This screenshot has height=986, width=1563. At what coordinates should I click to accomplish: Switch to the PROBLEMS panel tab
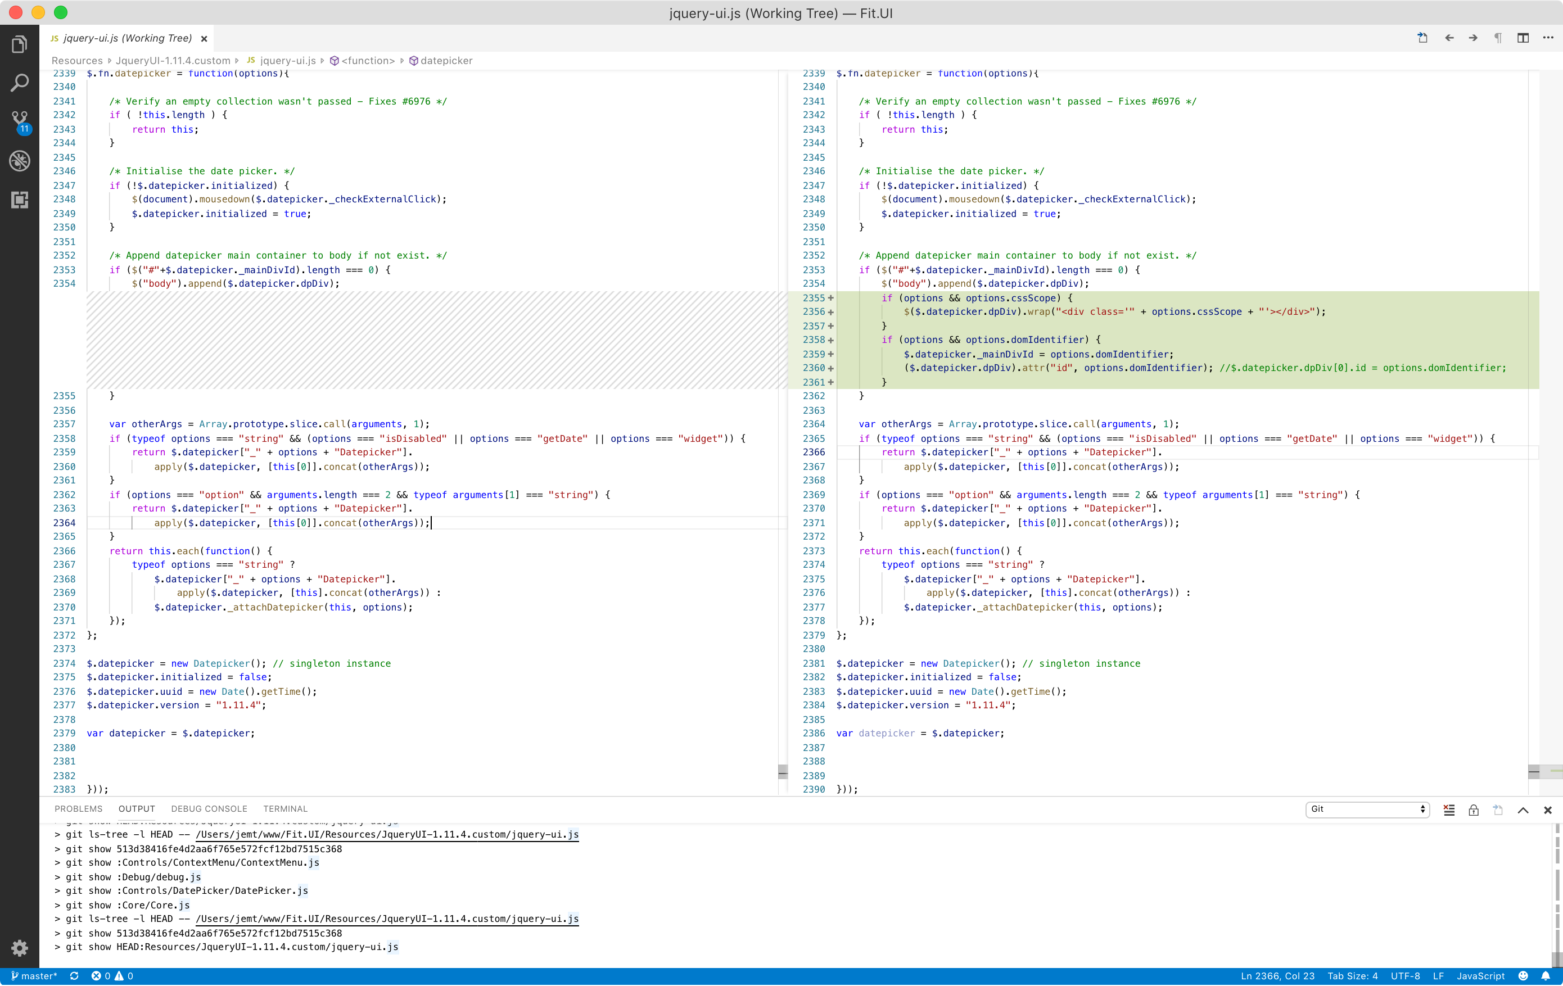[79, 809]
